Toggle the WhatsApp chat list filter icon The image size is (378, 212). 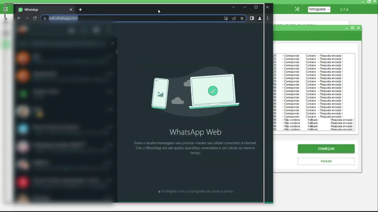tap(112, 43)
